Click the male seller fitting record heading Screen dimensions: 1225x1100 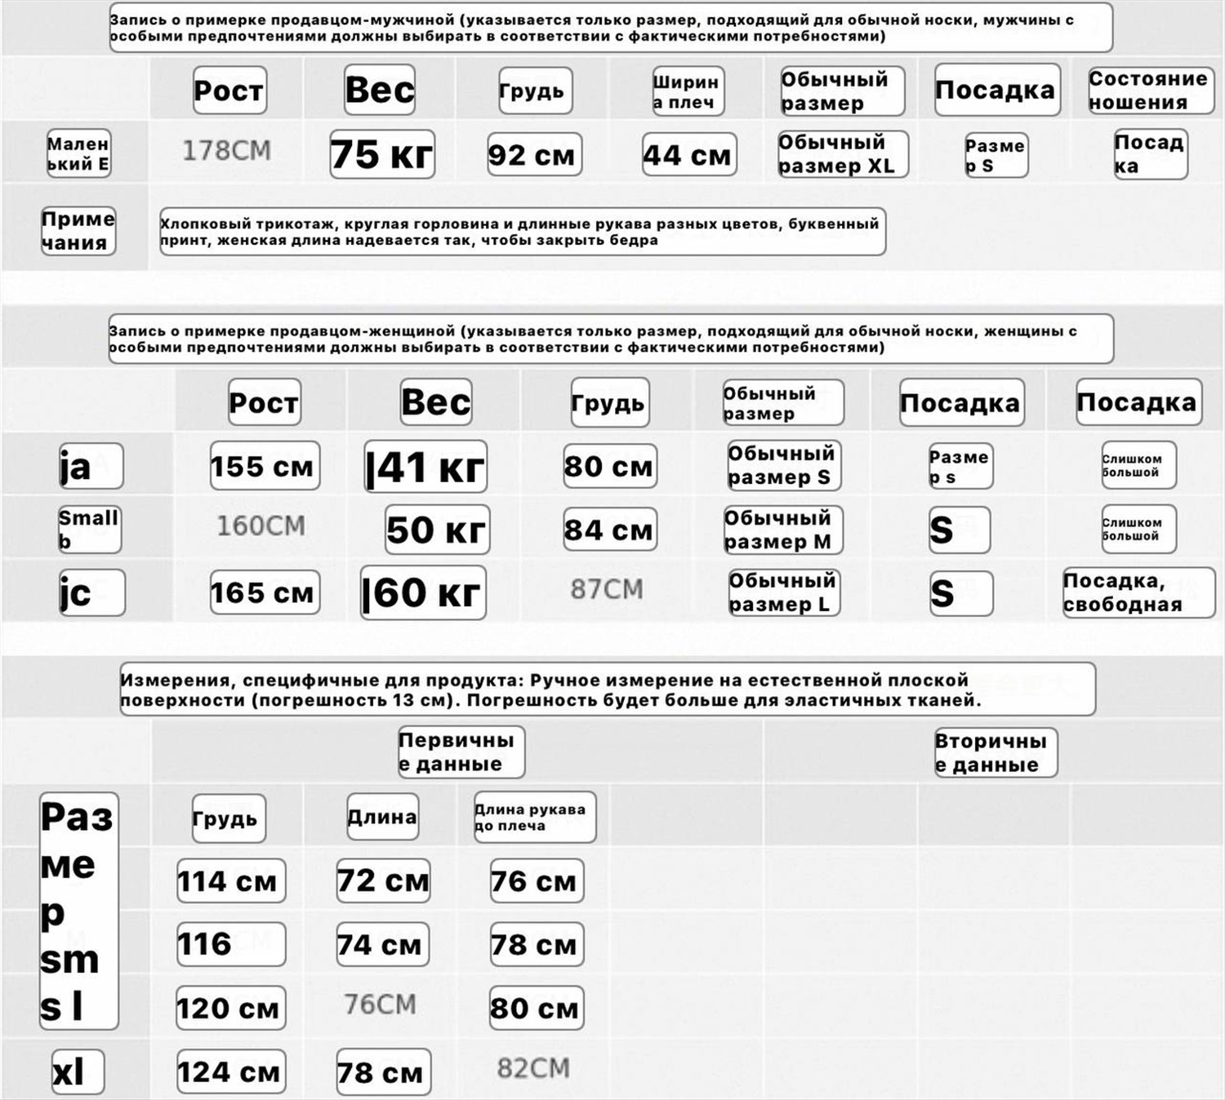[x=611, y=28]
